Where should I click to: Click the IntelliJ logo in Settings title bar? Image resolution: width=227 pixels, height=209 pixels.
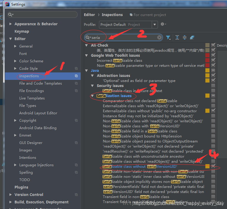pyautogui.click(x=7, y=4)
